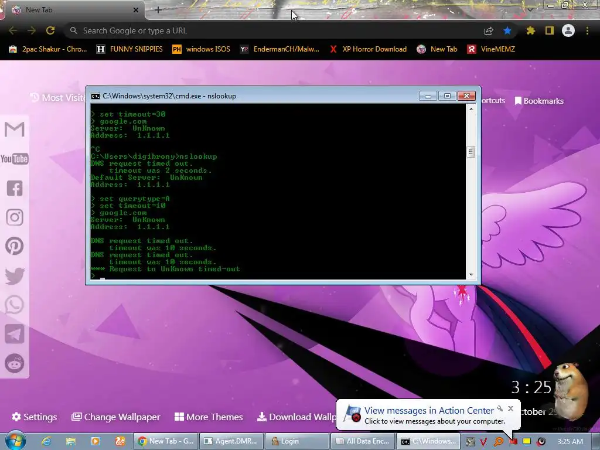Click the orange magnifier tray icon

click(x=499, y=442)
